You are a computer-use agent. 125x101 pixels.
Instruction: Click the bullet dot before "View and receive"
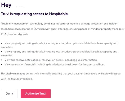(x=2, y=60)
